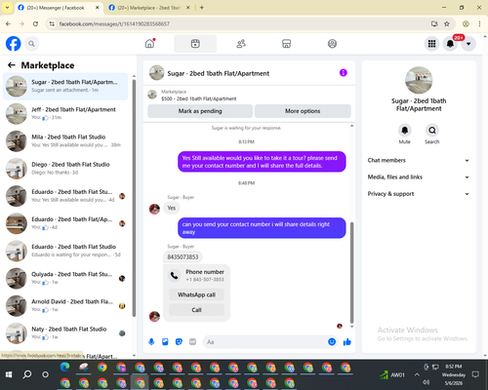Image resolution: width=488 pixels, height=390 pixels.
Task: Record a voice clip with microphone icon
Action: coord(151,342)
